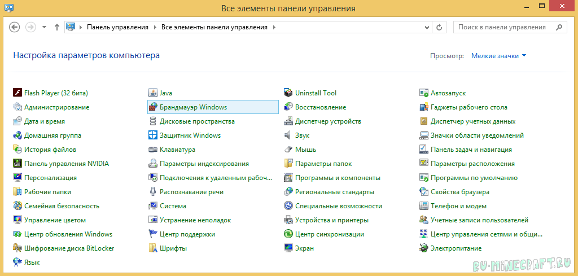This screenshot has height=276, width=578.
Task: Open Управление цветом link
Action: tap(55, 220)
